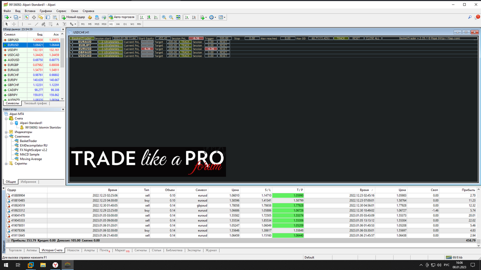Select BasketTrader expert advisor
Viewport: 481px width, 270px height.
pyautogui.click(x=28, y=141)
